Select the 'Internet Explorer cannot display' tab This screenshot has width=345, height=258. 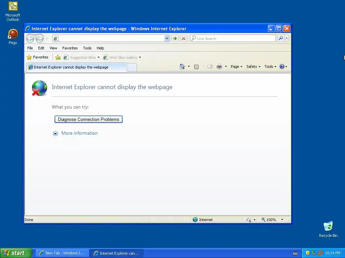click(76, 67)
